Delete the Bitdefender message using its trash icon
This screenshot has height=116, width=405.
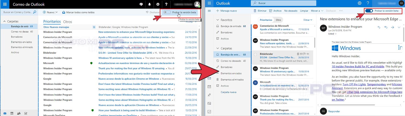click(298, 54)
